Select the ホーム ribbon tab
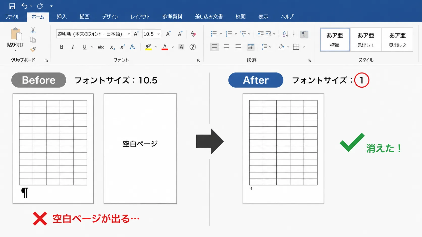This screenshot has height=237, width=422. (38, 17)
